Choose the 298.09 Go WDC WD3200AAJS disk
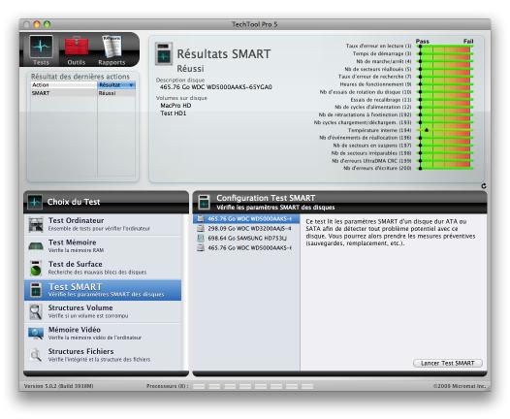This screenshot has width=510, height=419. [246, 228]
